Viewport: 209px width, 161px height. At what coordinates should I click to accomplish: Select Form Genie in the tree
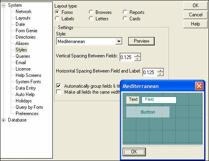26,31
